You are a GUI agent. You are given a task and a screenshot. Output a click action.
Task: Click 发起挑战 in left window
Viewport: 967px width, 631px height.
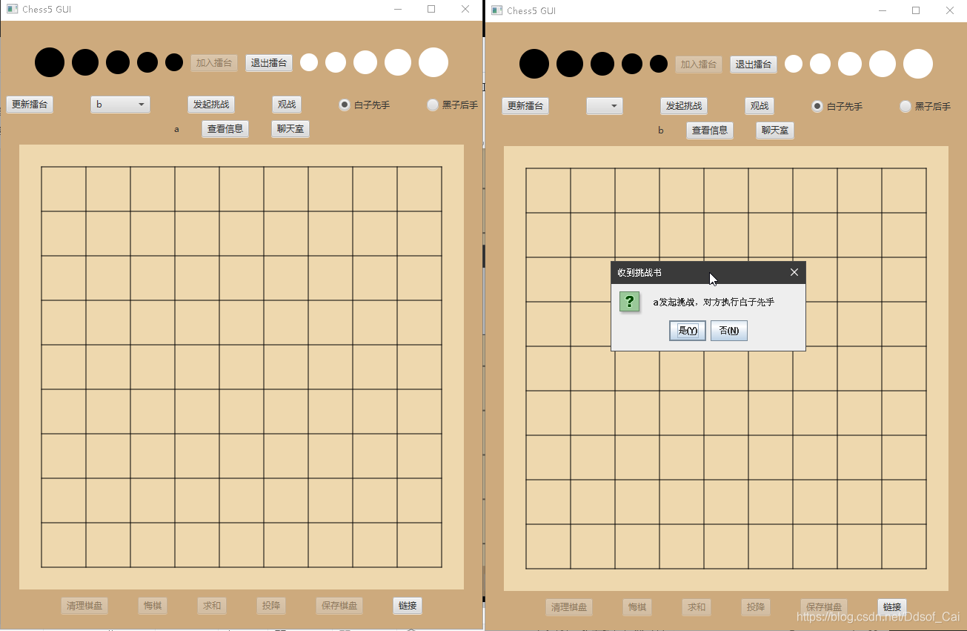[211, 105]
